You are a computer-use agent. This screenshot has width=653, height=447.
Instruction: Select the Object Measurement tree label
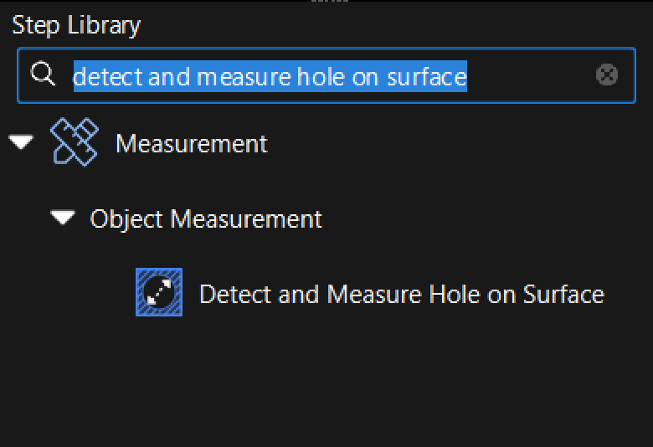click(206, 219)
